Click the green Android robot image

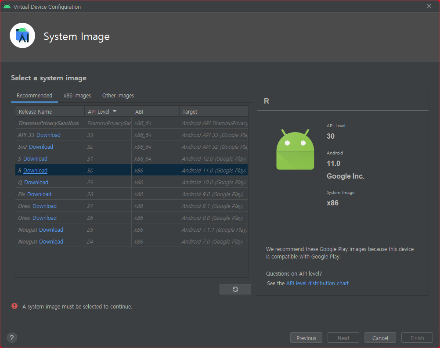(x=295, y=150)
